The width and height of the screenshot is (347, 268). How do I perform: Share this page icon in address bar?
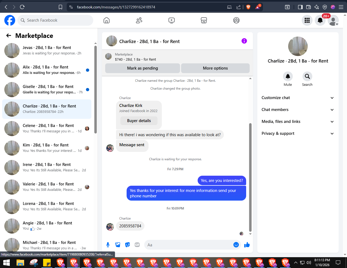pos(239,7)
